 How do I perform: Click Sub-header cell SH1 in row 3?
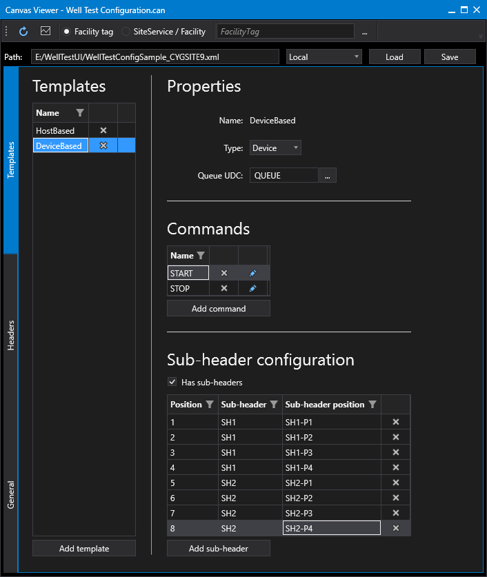pos(250,452)
